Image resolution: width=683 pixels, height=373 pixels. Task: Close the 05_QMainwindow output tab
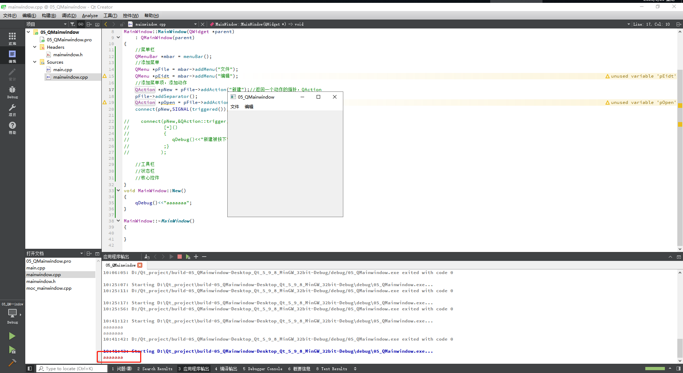click(140, 265)
